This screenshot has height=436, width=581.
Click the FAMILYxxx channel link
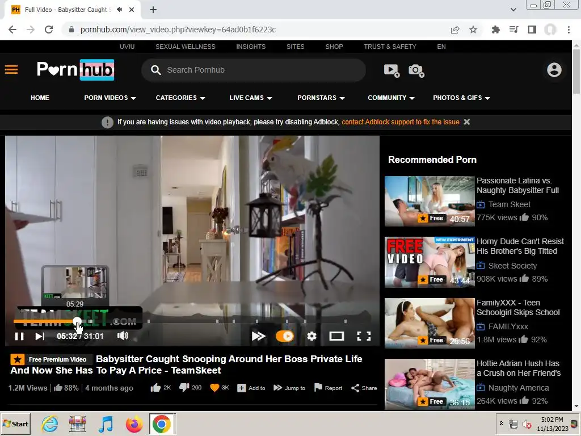[508, 326]
